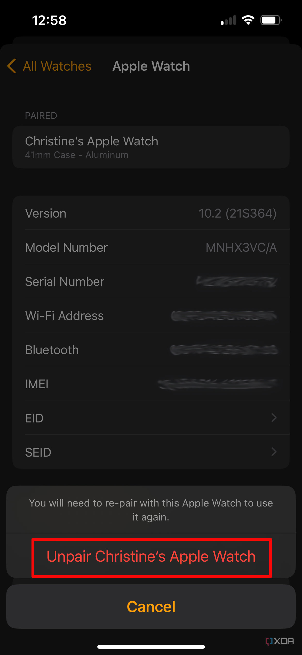Select the blurred Serial Number value
302x655 pixels.
pos(237,281)
